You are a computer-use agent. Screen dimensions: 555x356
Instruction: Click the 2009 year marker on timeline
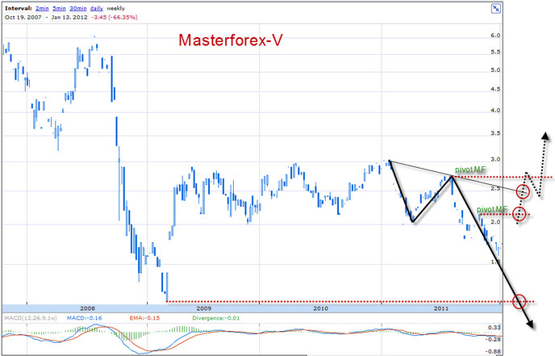click(x=204, y=308)
